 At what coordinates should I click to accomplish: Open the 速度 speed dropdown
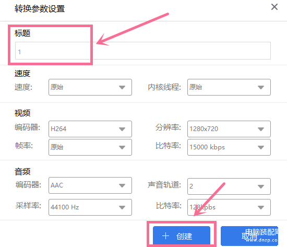90,87
